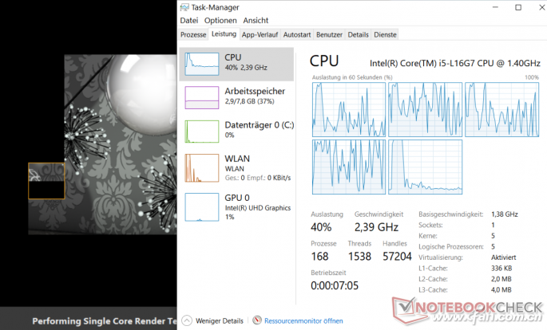Maximize the Task-Manager window

[518, 7]
